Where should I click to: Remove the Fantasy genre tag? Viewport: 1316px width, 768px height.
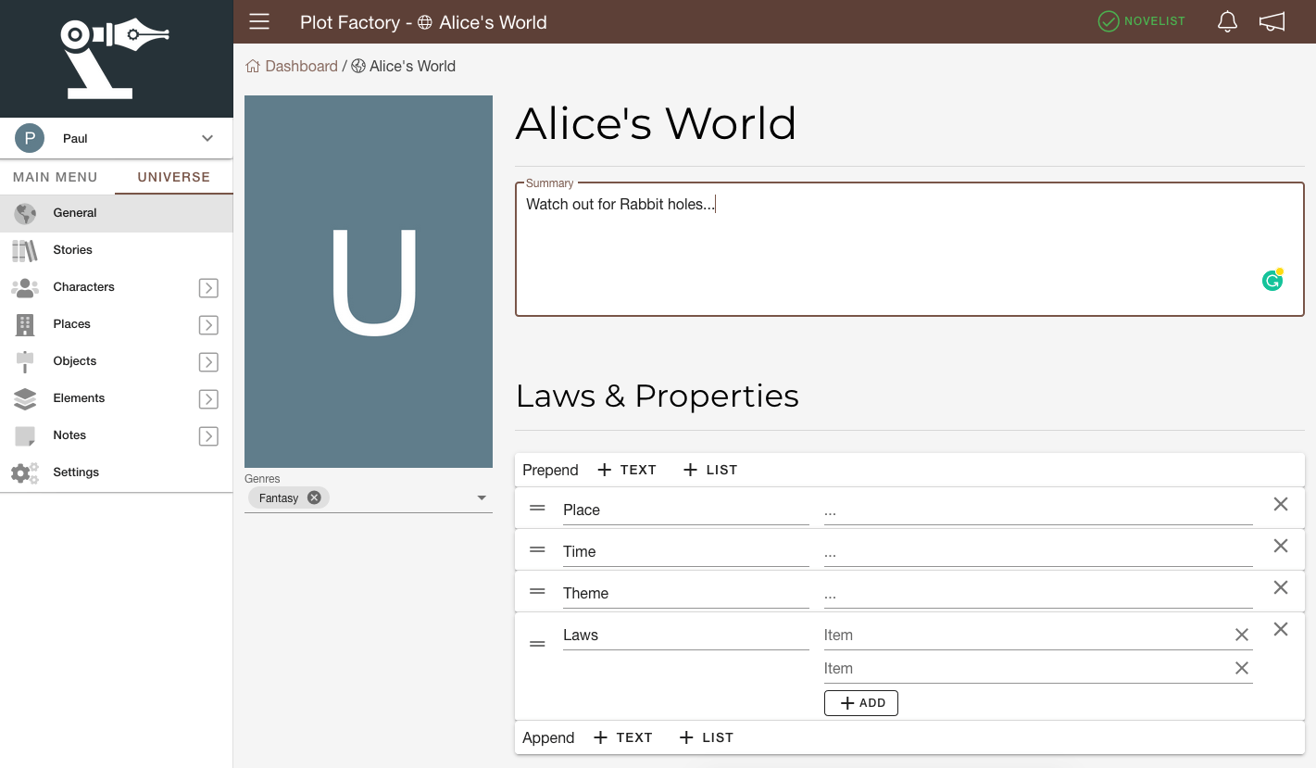click(313, 497)
